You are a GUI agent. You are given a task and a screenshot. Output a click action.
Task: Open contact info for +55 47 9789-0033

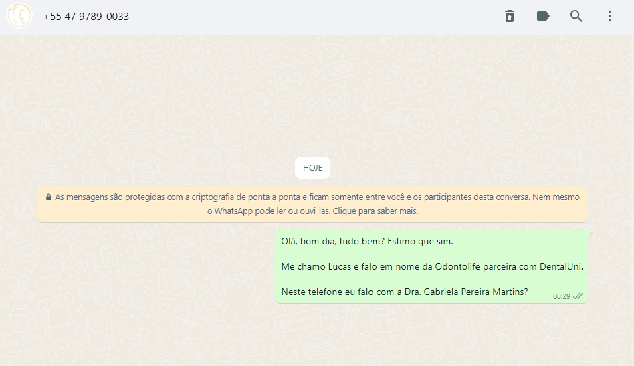click(86, 17)
